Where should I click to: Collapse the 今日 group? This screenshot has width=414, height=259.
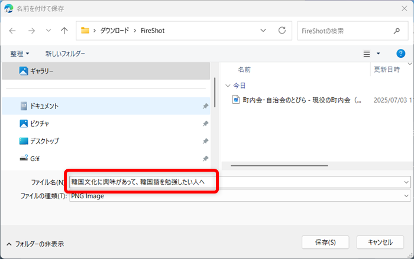[228, 86]
